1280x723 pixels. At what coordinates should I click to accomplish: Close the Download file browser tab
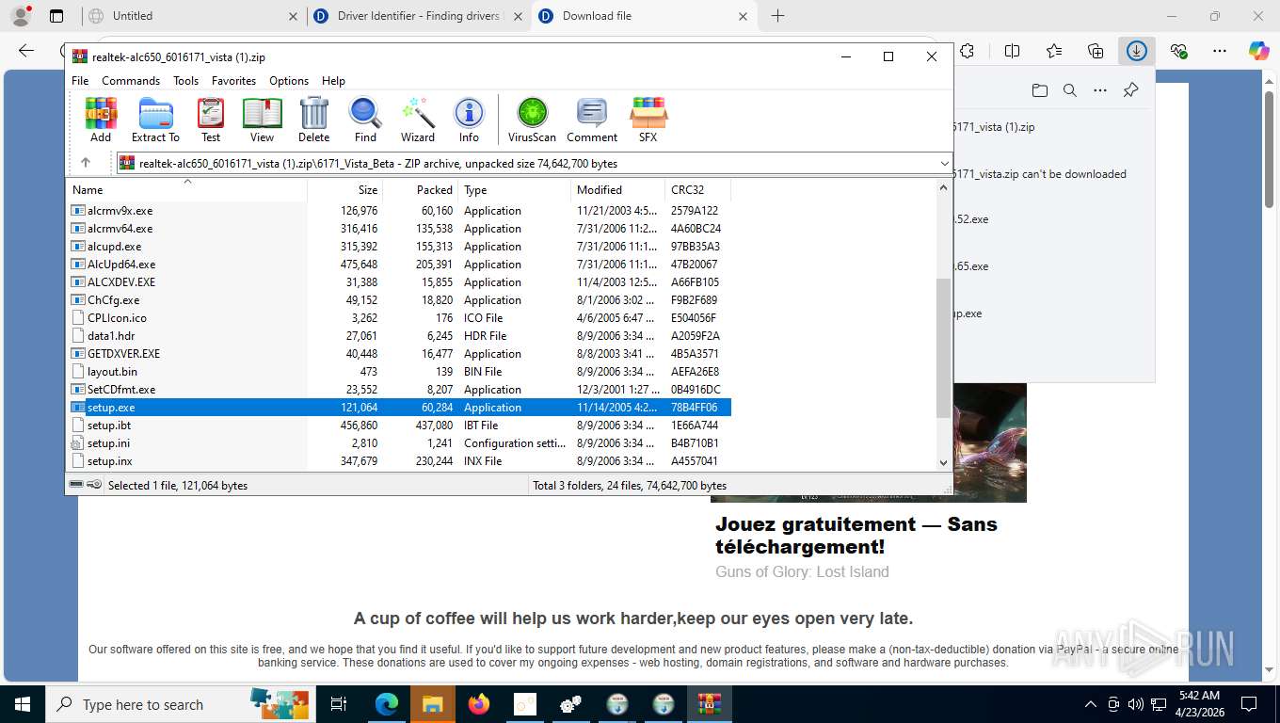(x=744, y=16)
